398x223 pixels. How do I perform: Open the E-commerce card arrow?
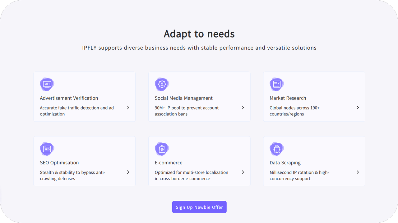tap(243, 172)
